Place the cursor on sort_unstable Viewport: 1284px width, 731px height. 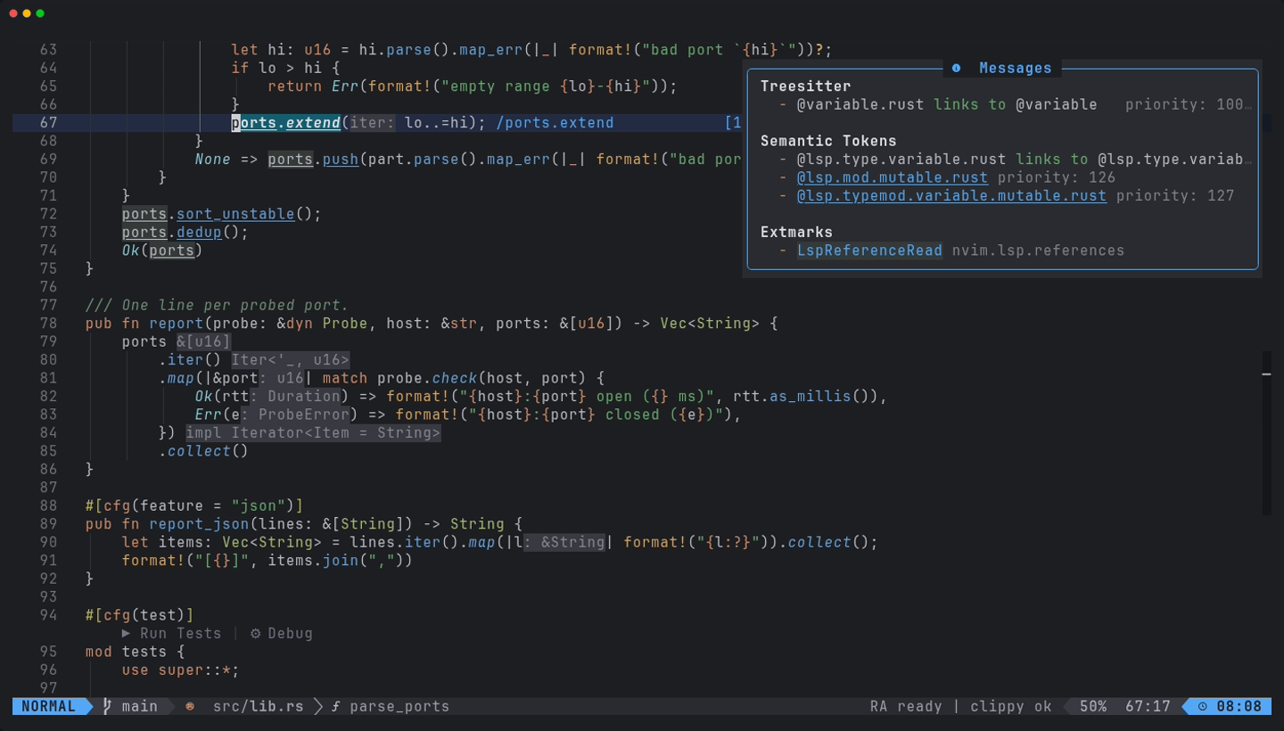click(x=235, y=214)
